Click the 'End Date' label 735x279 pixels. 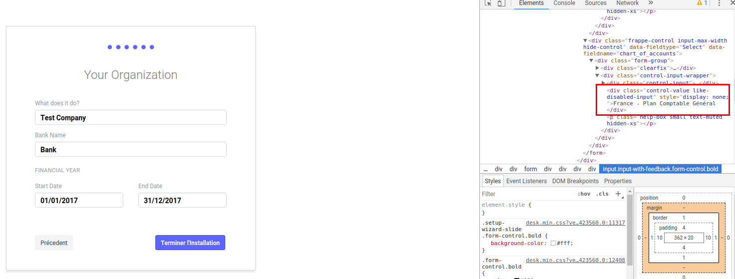point(150,186)
